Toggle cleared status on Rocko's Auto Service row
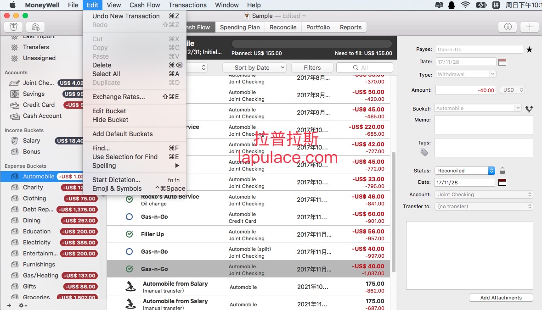 coord(129,199)
